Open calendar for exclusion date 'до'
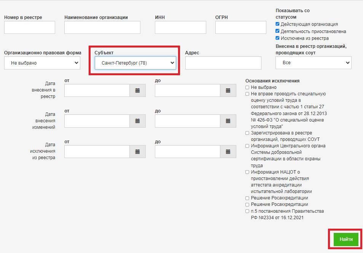Viewport: 363px width, 253px height. pyautogui.click(x=228, y=152)
